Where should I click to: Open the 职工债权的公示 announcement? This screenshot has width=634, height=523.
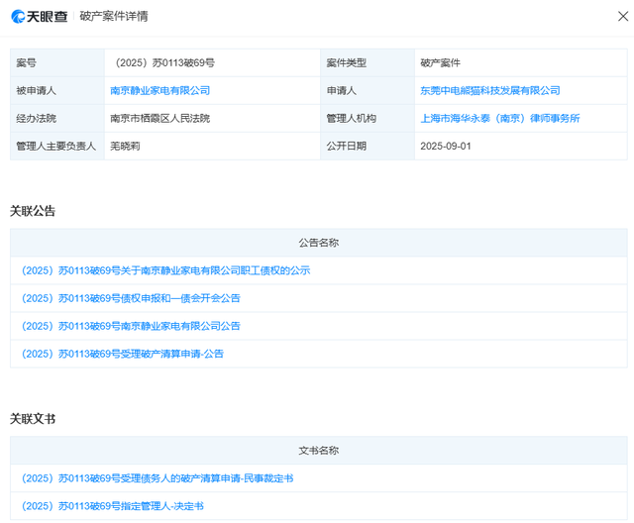click(x=165, y=270)
